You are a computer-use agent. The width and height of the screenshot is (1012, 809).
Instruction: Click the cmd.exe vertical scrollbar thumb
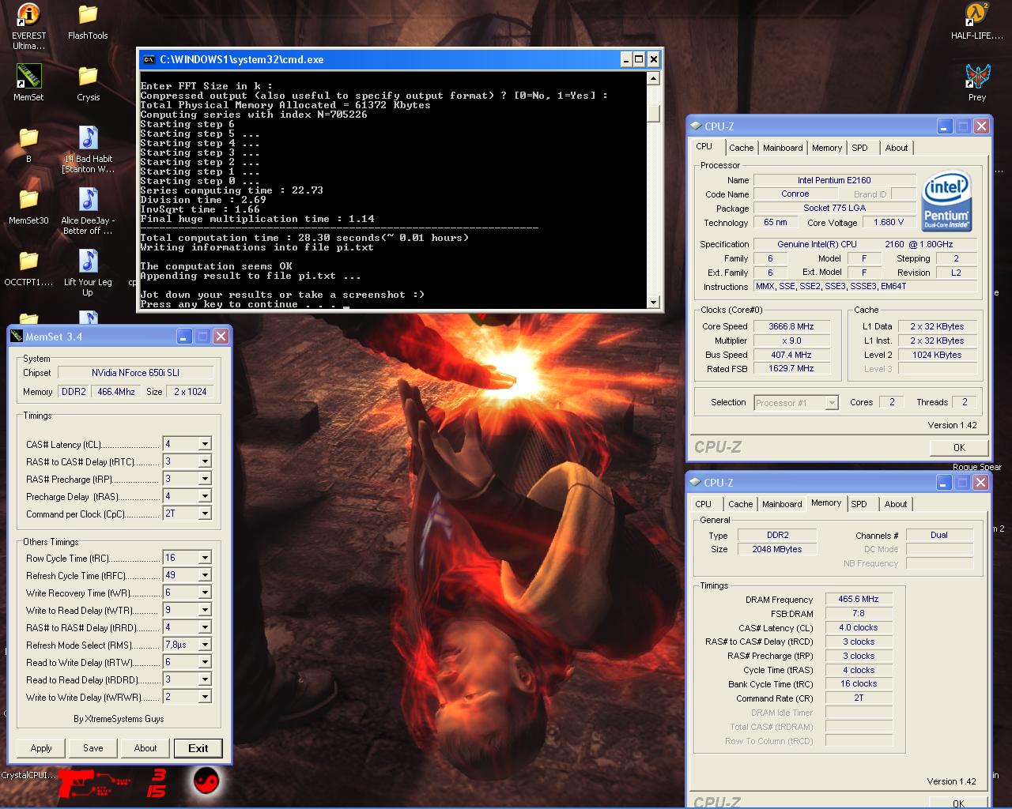pos(653,113)
